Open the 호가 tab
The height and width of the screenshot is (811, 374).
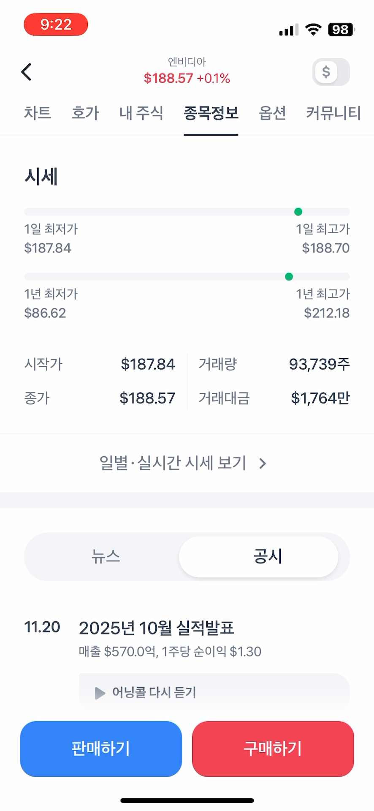[85, 113]
